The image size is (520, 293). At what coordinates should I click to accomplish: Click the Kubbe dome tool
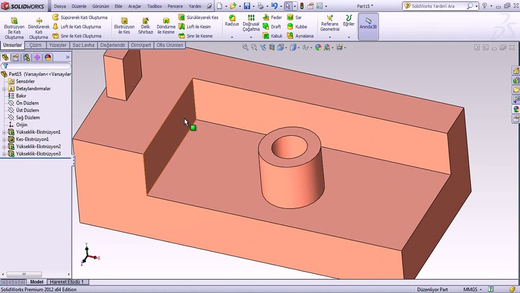[x=297, y=26]
